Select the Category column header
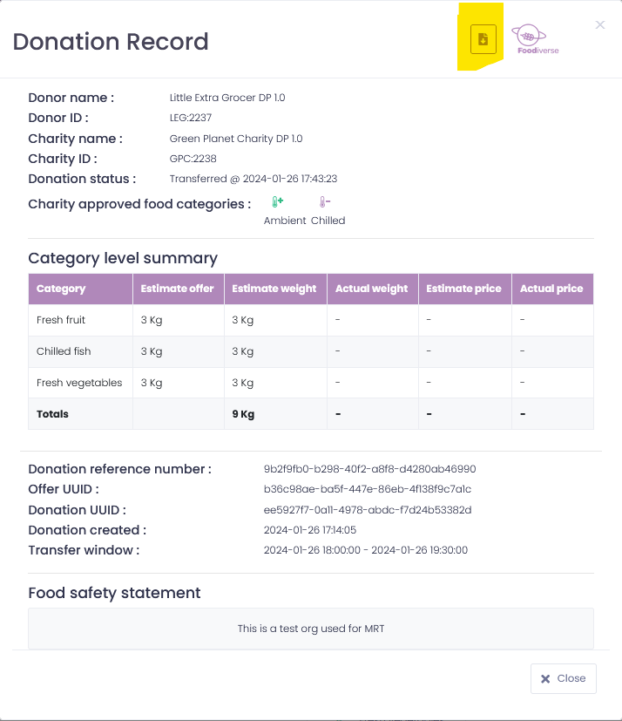Viewport: 622px width, 721px height. coord(80,289)
